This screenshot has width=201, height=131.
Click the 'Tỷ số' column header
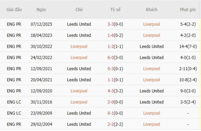(x=115, y=10)
